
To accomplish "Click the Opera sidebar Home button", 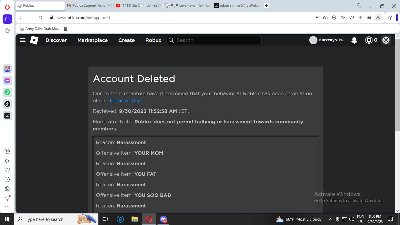I will (x=7, y=19).
